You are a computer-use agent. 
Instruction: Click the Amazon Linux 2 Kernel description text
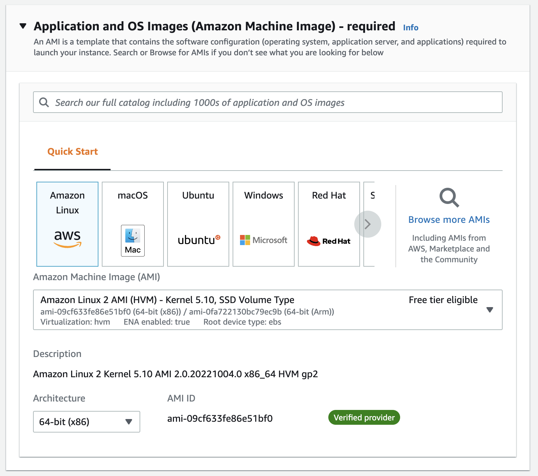click(x=175, y=374)
